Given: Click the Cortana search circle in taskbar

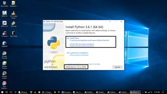Looking at the screenshot, I should [x=6, y=92].
